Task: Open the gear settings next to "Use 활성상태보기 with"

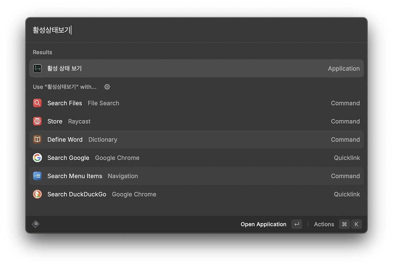Action: point(107,87)
